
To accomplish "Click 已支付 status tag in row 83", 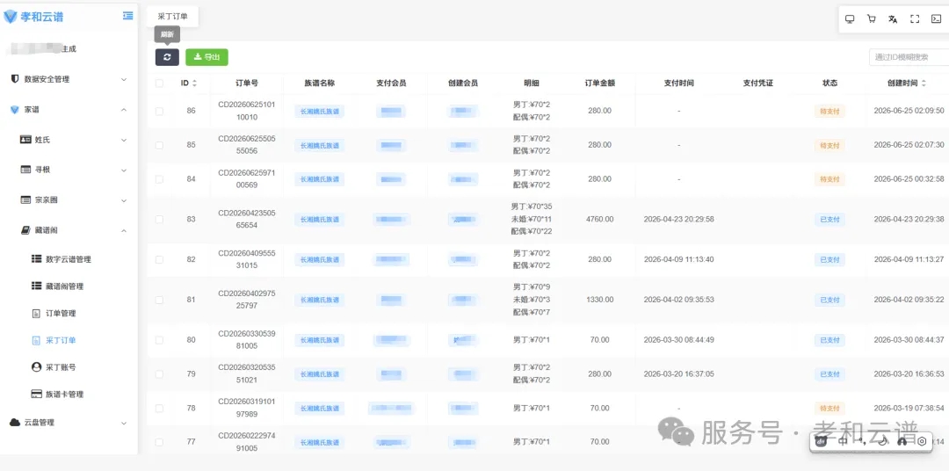I will point(829,220).
